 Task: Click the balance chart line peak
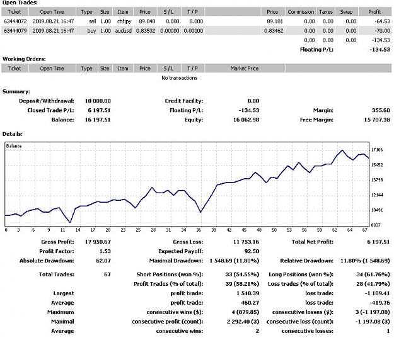tap(342, 150)
